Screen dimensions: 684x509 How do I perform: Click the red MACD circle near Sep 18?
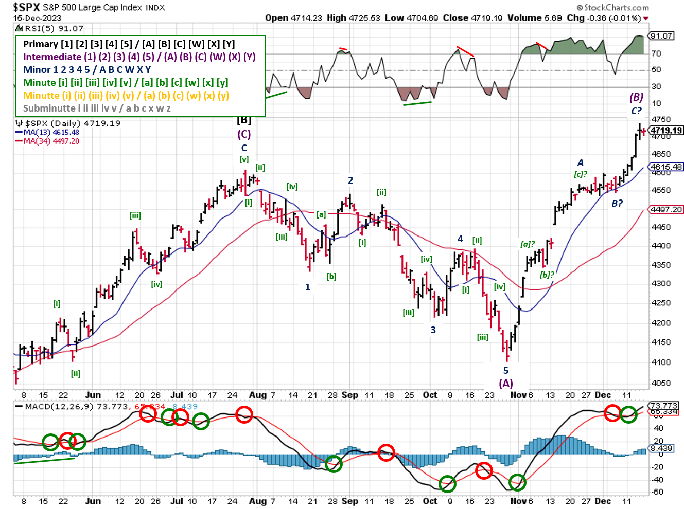pos(386,453)
